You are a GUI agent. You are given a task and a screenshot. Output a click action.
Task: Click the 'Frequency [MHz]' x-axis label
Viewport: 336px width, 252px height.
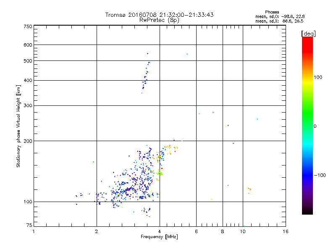159,237
